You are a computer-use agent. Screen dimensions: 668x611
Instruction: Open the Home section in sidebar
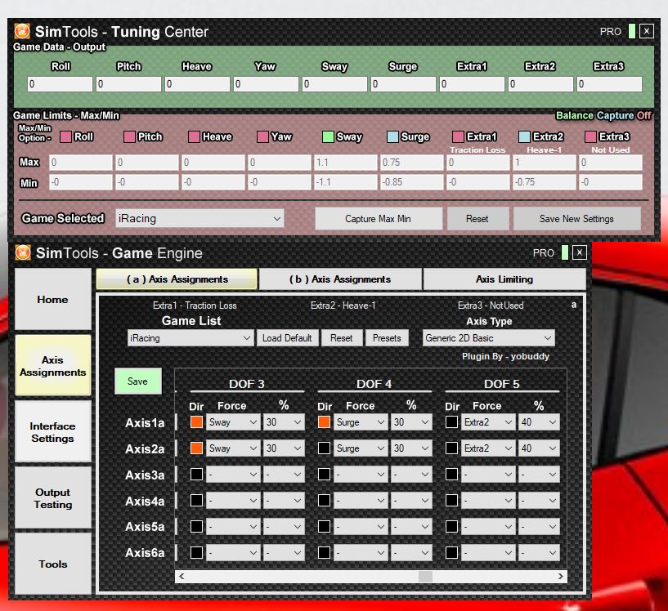(53, 299)
